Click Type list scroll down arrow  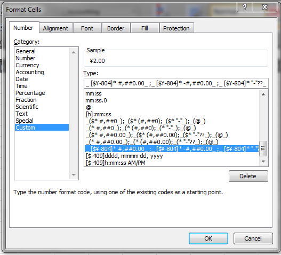(263, 162)
